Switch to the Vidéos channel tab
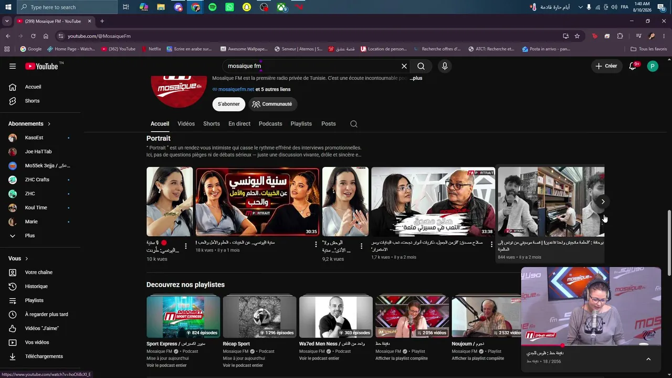Screen dimensions: 672x378 pyautogui.click(x=186, y=124)
